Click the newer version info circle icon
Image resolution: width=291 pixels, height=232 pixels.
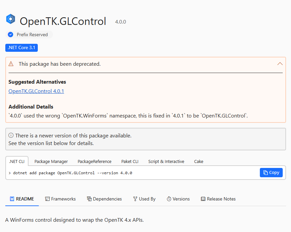[11, 135]
